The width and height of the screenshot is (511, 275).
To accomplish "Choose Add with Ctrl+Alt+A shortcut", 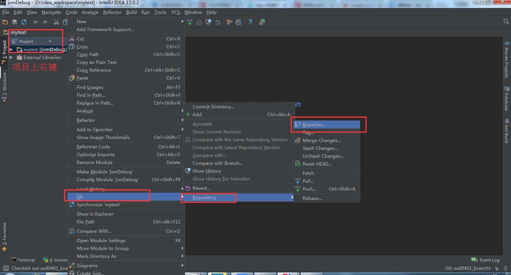I will click(x=239, y=115).
